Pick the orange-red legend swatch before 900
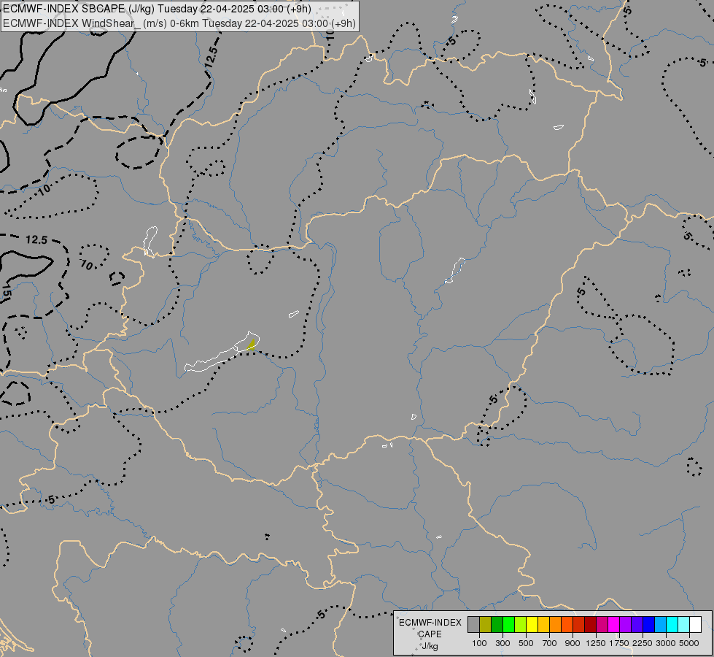 pos(567,624)
